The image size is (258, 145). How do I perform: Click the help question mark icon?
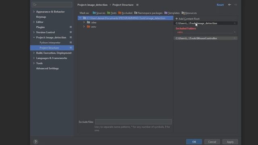tap(35, 142)
